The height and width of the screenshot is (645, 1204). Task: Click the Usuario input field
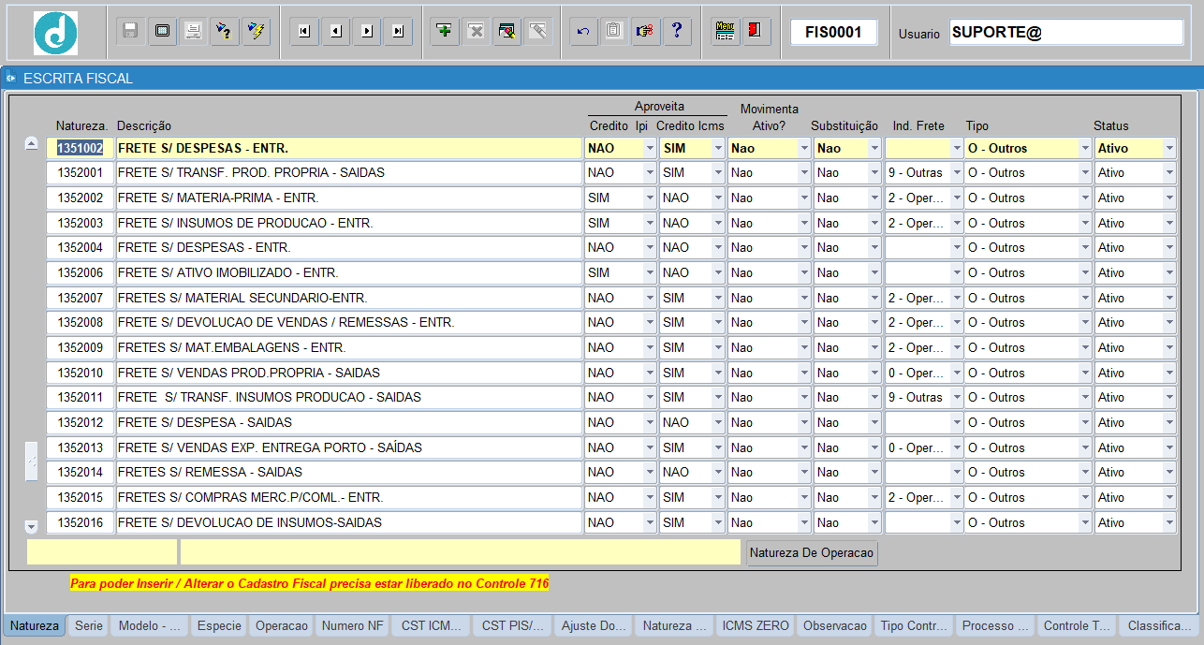click(x=1065, y=33)
